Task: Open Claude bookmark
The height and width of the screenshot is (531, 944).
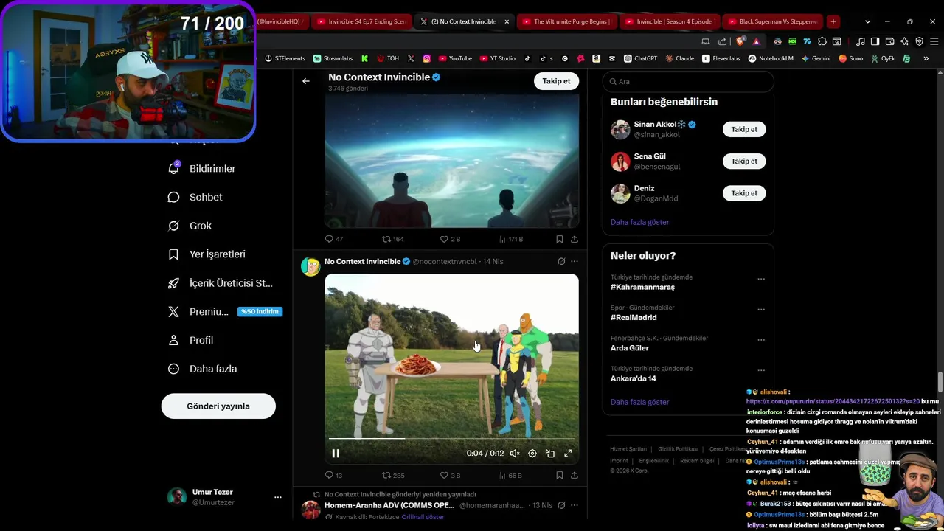Action: point(679,58)
